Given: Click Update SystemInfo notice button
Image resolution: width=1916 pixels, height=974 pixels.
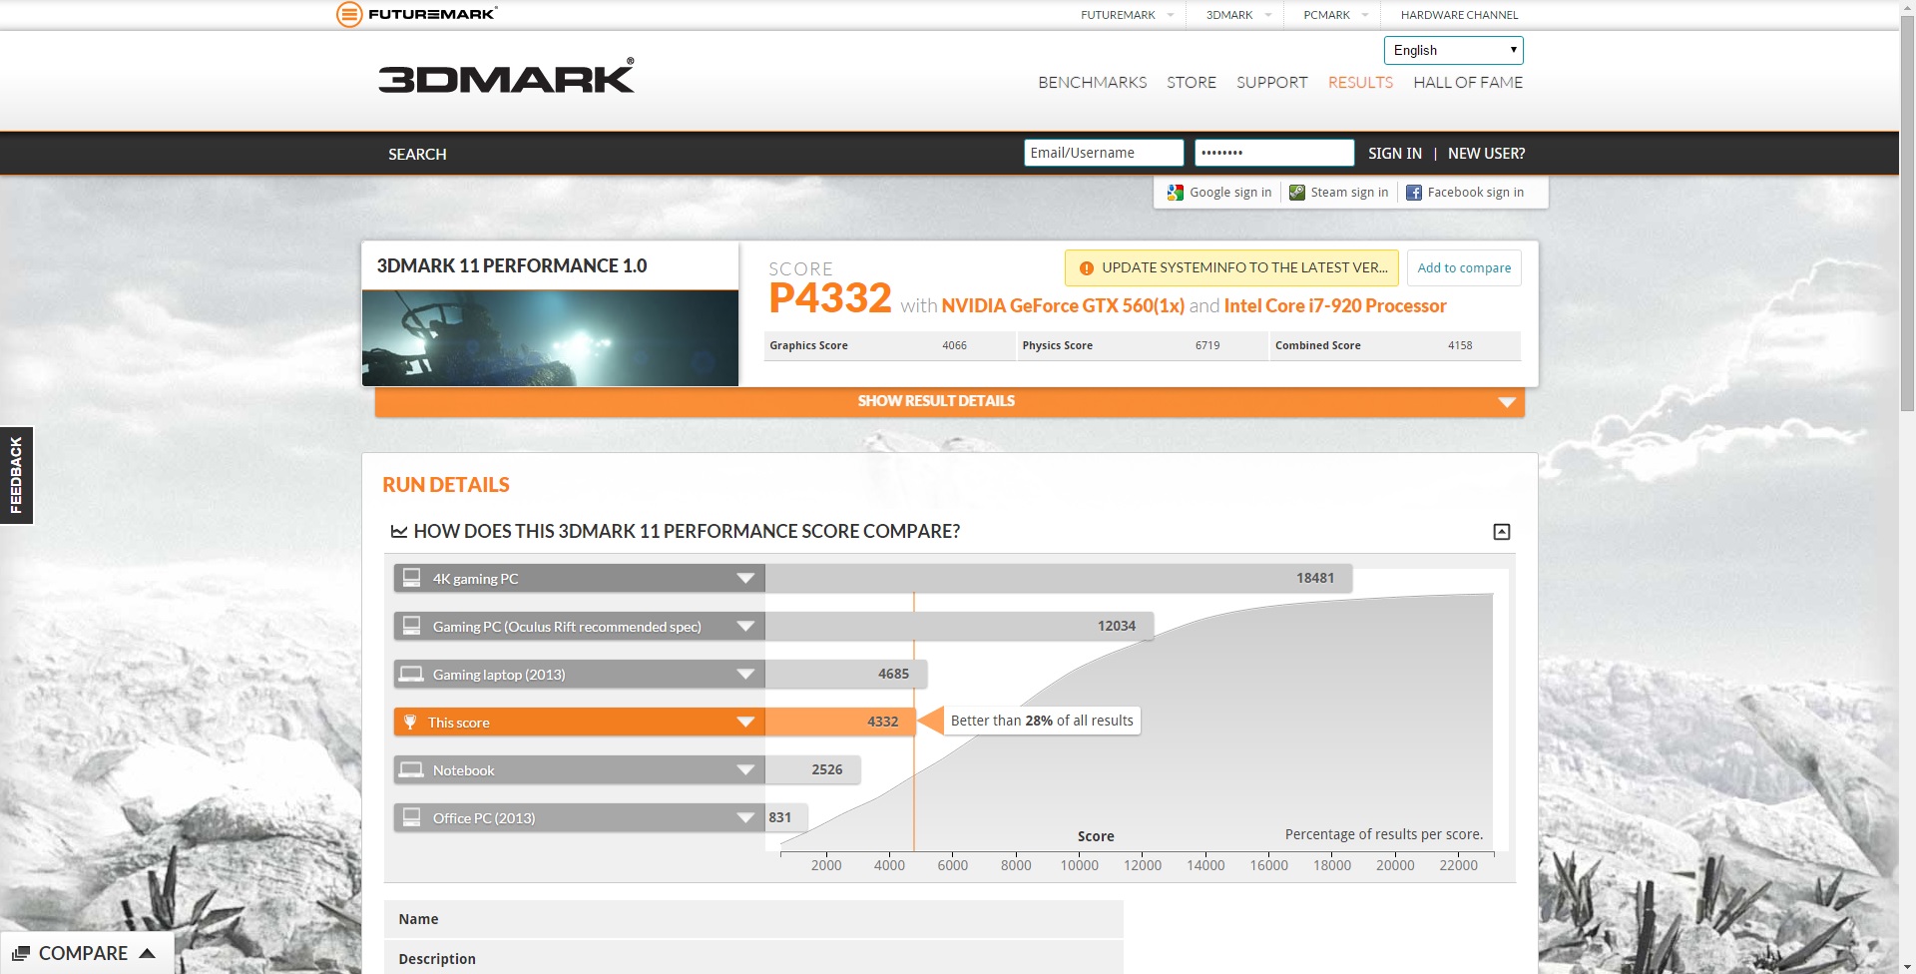Looking at the screenshot, I should pyautogui.click(x=1231, y=268).
